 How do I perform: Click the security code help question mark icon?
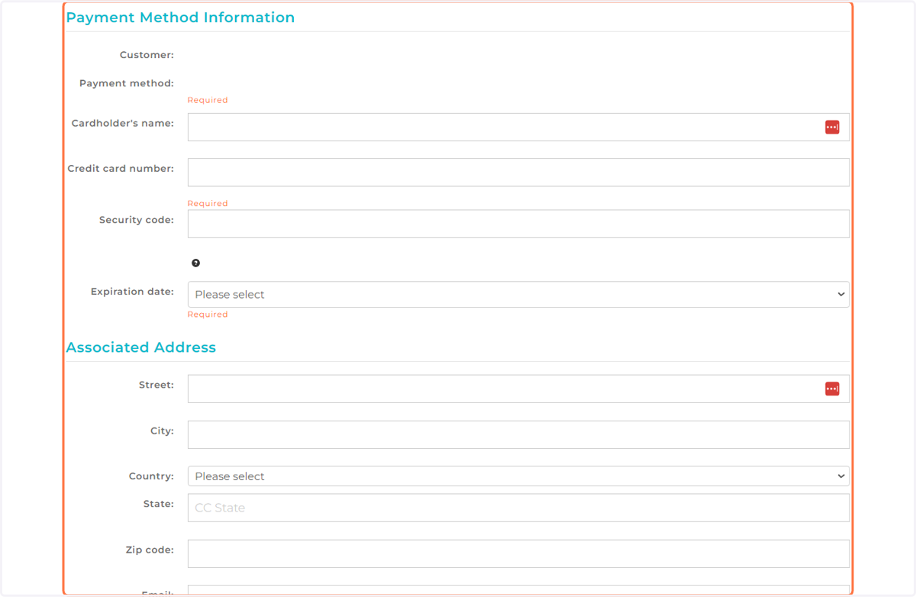click(196, 263)
